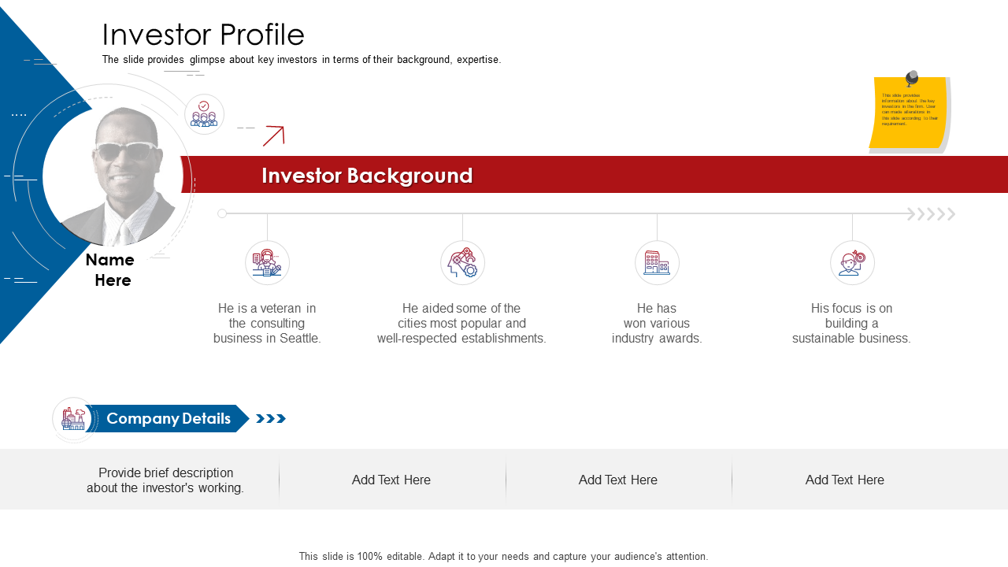
Task: Click the blue chevron arrows after Company Details
Action: pos(271,419)
